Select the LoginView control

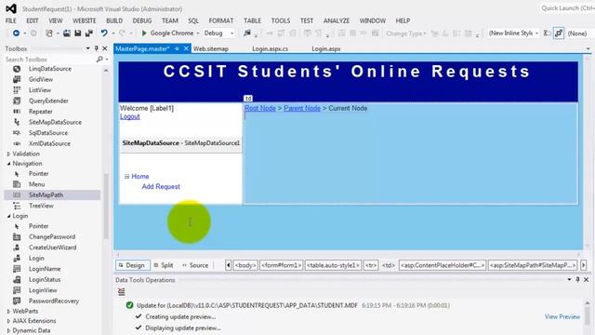pyautogui.click(x=43, y=289)
